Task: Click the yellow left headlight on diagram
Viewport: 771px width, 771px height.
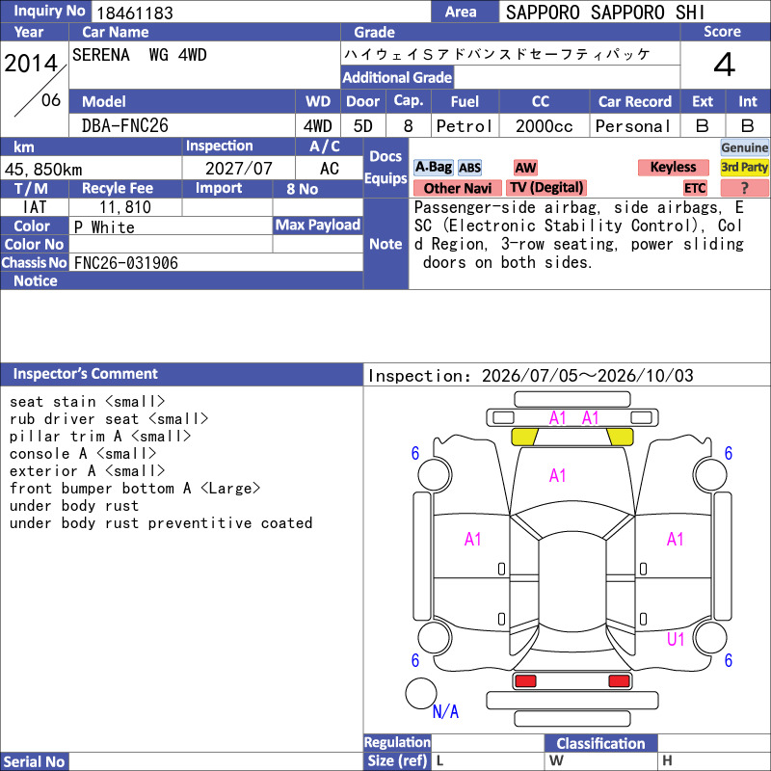Action: point(524,437)
